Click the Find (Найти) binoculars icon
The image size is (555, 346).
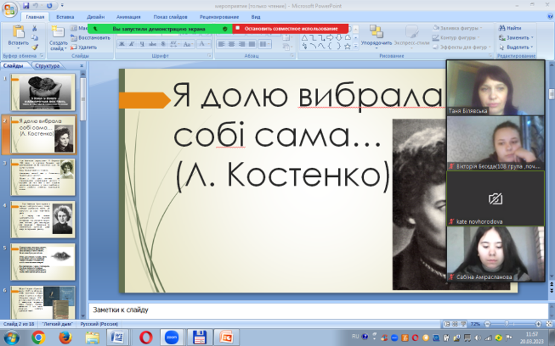click(502, 28)
